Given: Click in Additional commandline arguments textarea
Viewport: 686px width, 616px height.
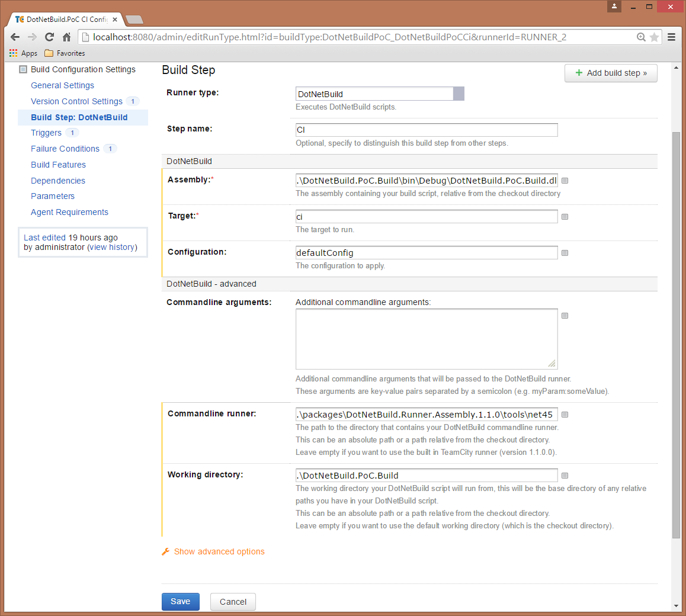Looking at the screenshot, I should pyautogui.click(x=427, y=339).
